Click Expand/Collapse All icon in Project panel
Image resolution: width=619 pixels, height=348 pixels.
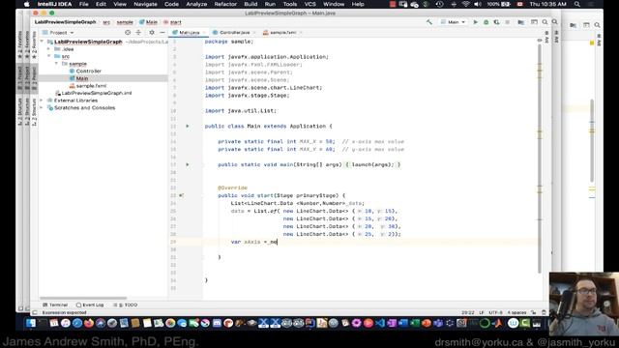pyautogui.click(x=138, y=32)
